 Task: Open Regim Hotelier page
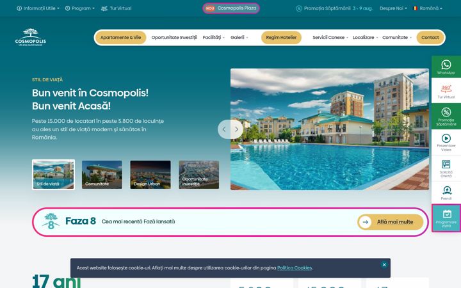tap(281, 37)
